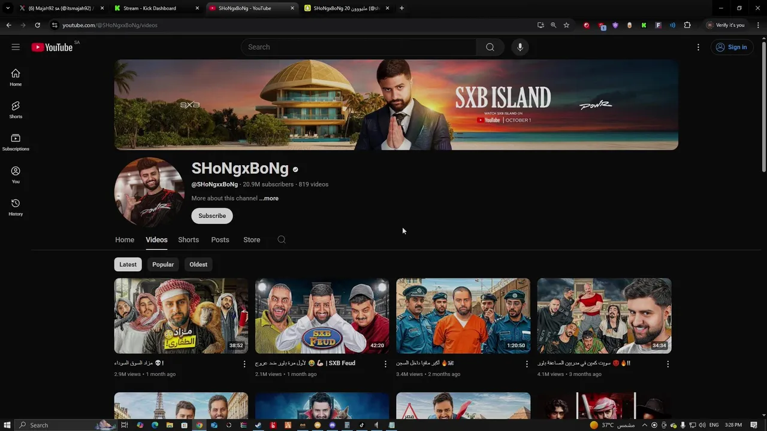Open the channel Posts tab
Image resolution: width=767 pixels, height=431 pixels.
click(x=220, y=239)
